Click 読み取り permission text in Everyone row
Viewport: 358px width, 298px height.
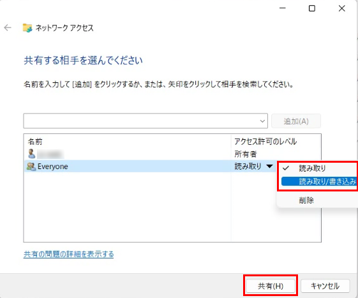click(248, 167)
